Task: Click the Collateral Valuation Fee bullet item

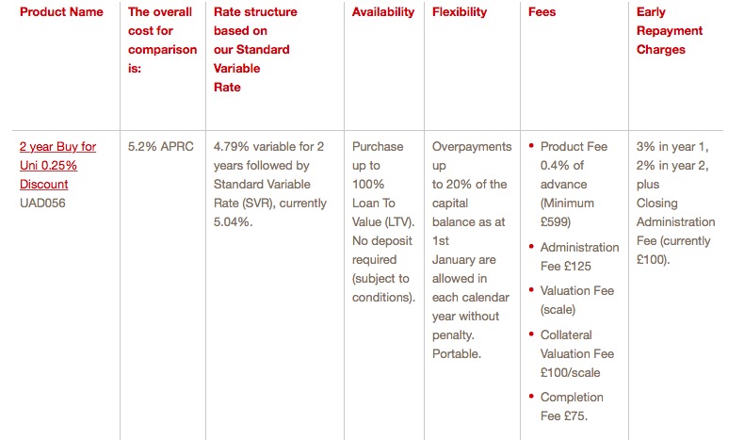Action: click(572, 353)
